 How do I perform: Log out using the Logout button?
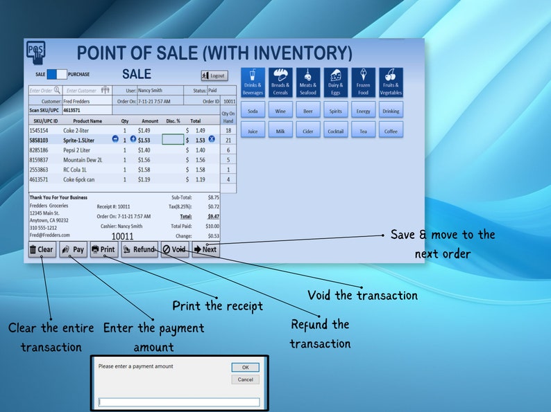(214, 75)
